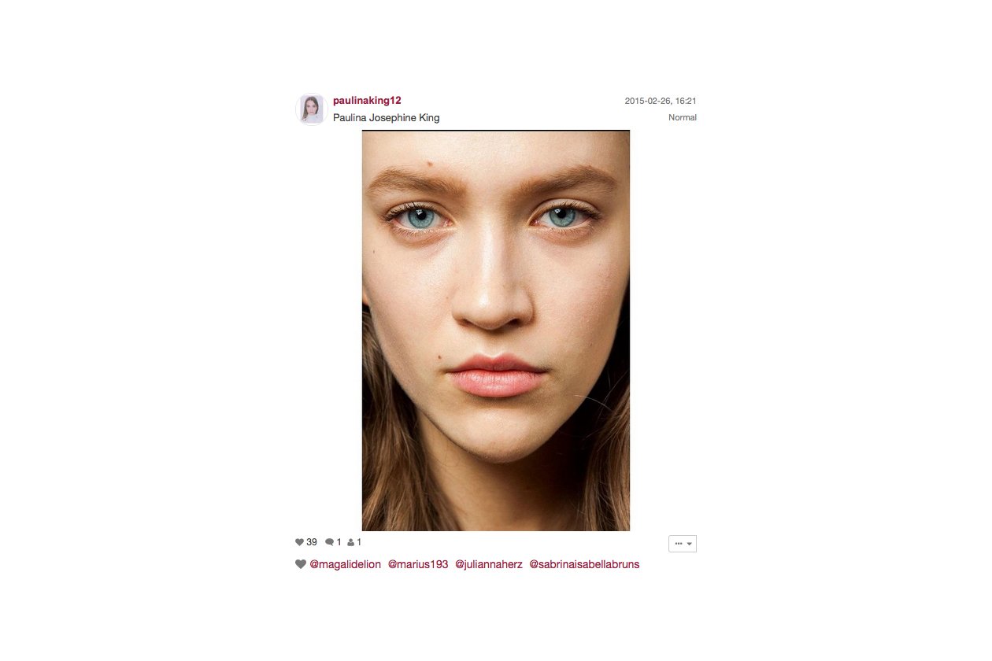Open the paulinaking12 username link

pos(367,100)
